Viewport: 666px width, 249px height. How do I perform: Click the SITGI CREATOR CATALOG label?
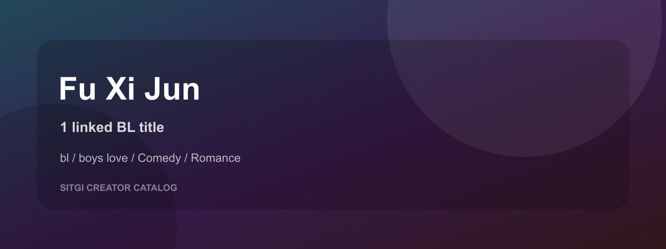click(x=119, y=188)
